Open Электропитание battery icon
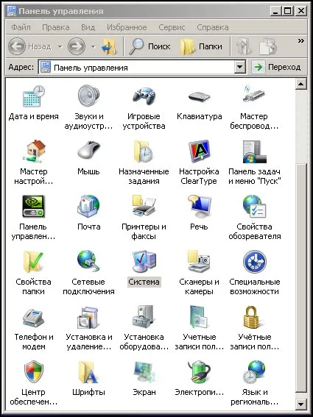 point(199,371)
